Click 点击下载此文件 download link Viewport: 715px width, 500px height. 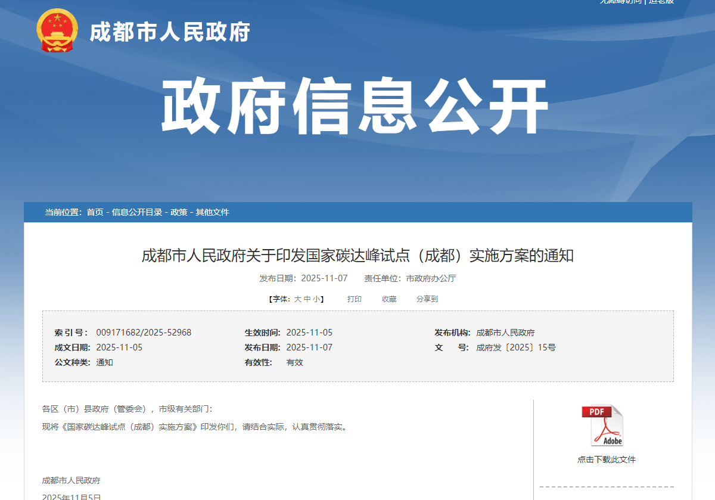606,459
